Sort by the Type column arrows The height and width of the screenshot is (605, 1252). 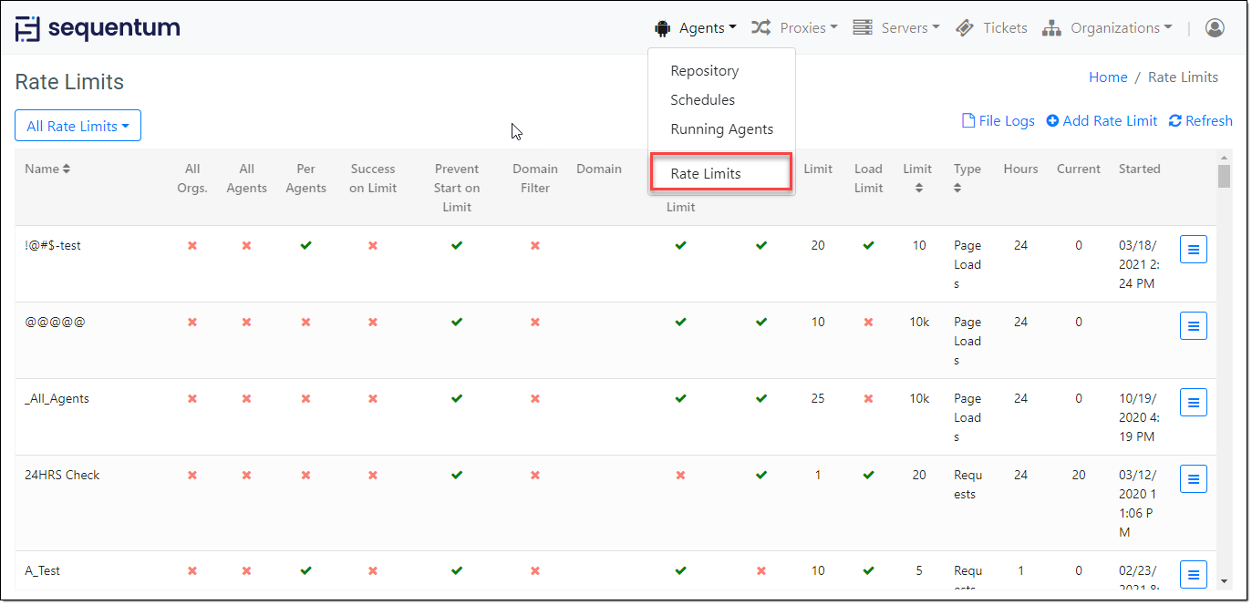tap(957, 188)
